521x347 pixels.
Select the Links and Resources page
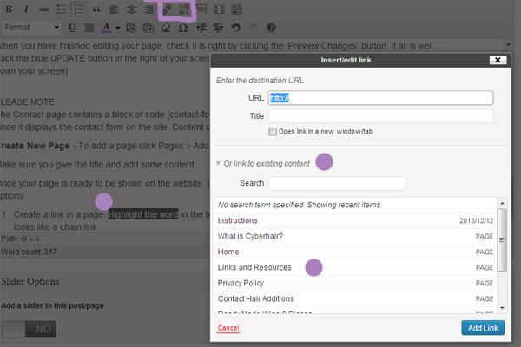coord(355,267)
